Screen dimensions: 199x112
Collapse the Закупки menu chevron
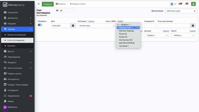[x=31, y=29]
